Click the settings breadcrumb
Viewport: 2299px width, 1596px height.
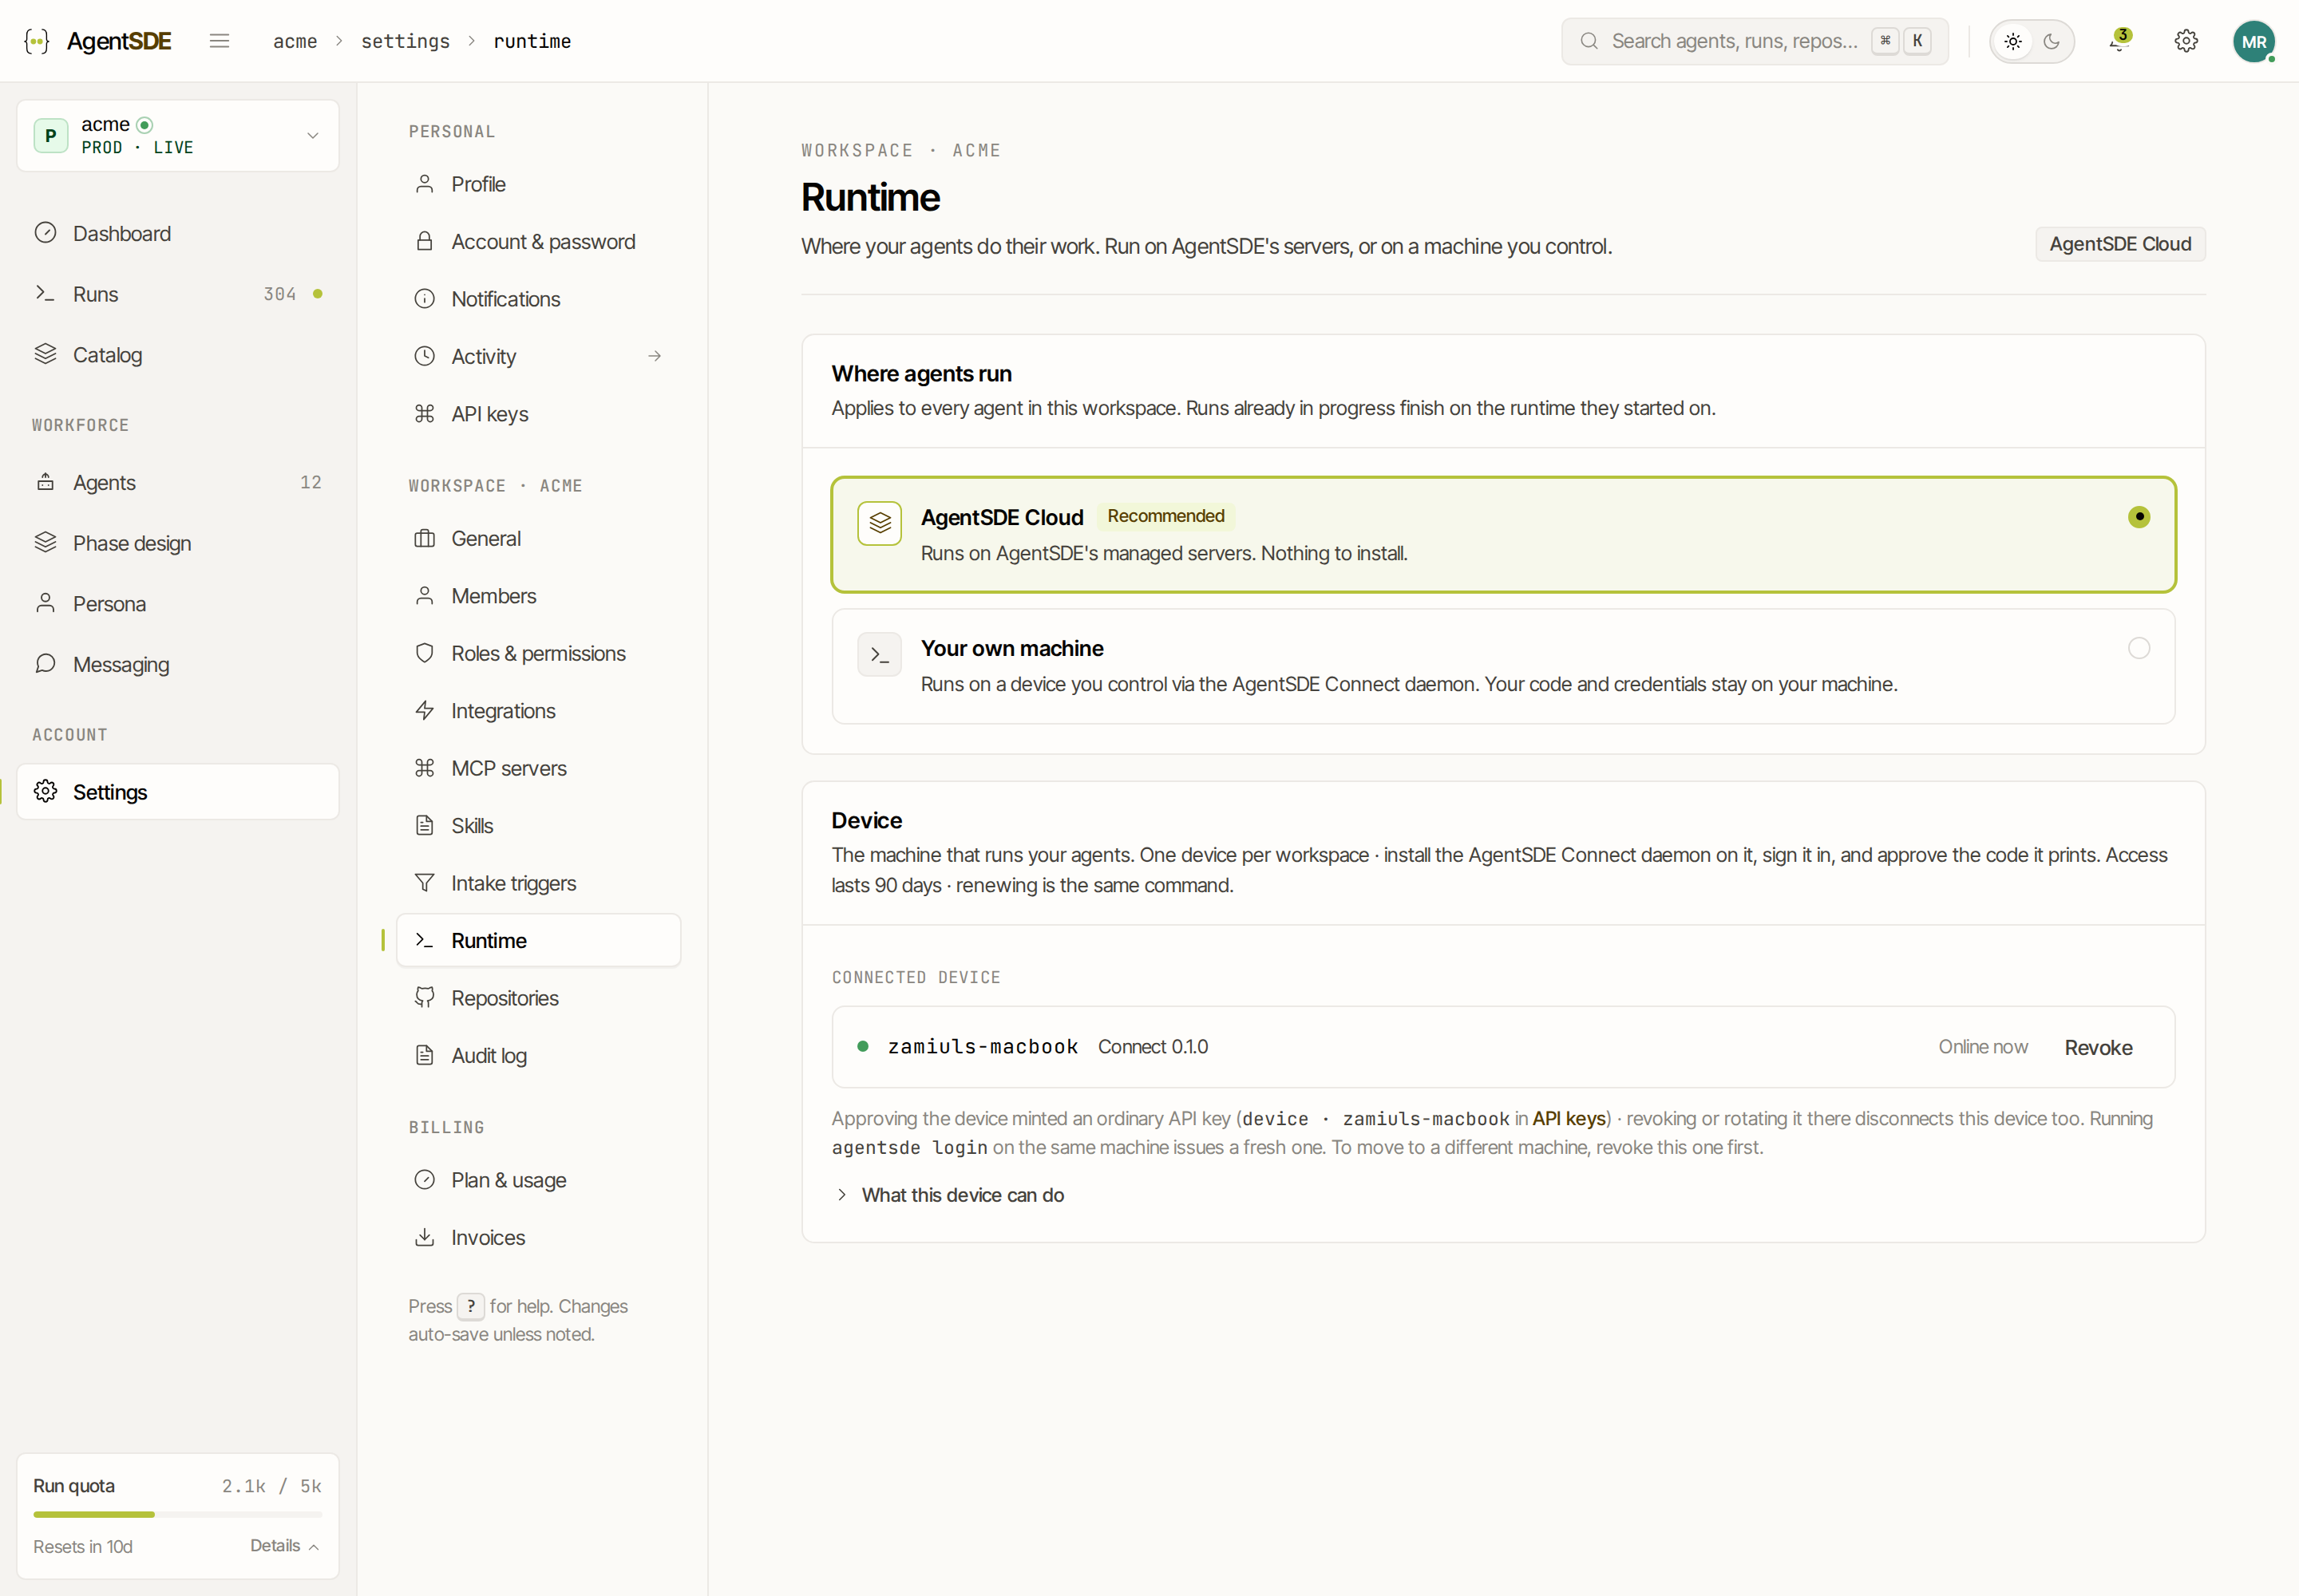coord(406,41)
